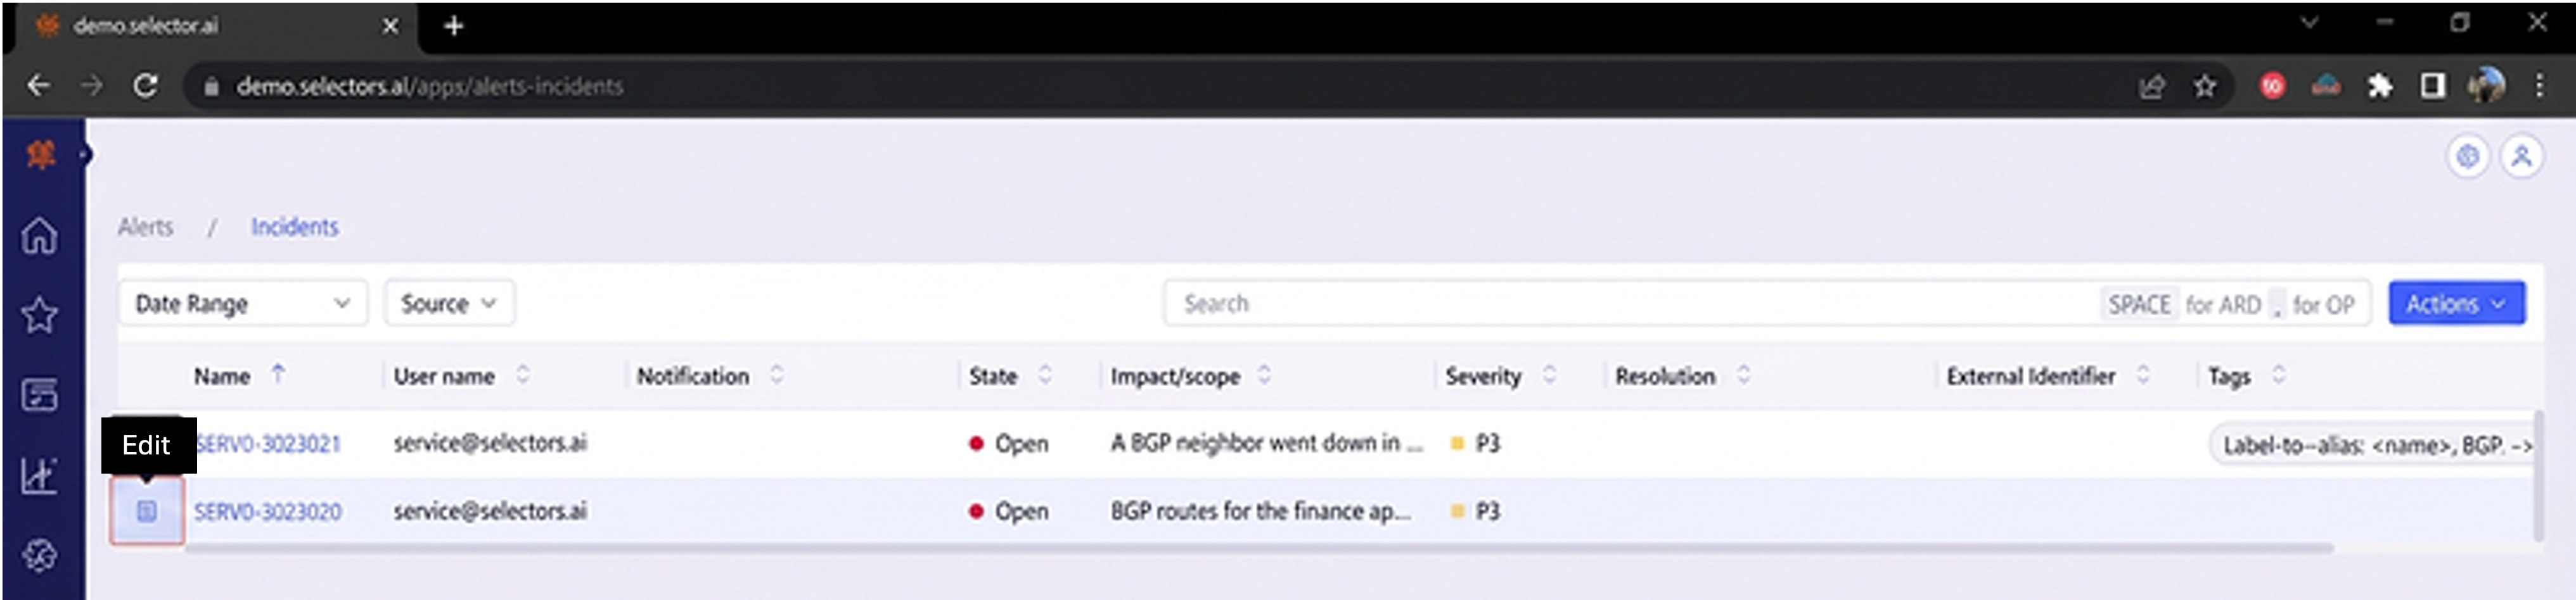Image resolution: width=2576 pixels, height=600 pixels.
Task: Open the integrations icon at sidebar bottom
Action: coord(40,556)
